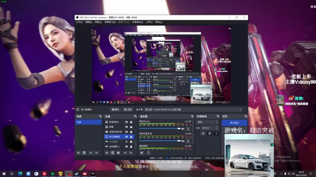Select 场景 item in scenes list
The width and height of the screenshot is (316, 177).
(88, 122)
